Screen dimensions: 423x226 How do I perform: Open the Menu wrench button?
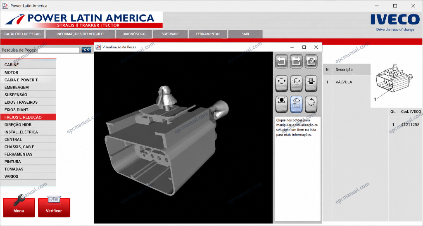(x=19, y=207)
